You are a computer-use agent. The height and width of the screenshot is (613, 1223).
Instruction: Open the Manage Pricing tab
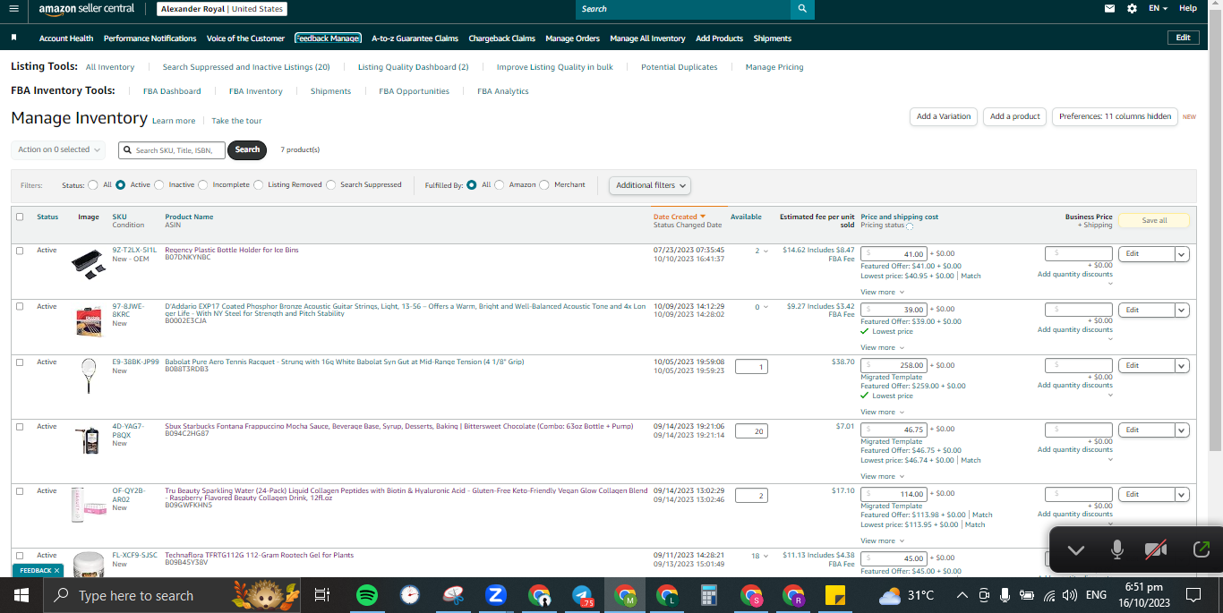(774, 67)
